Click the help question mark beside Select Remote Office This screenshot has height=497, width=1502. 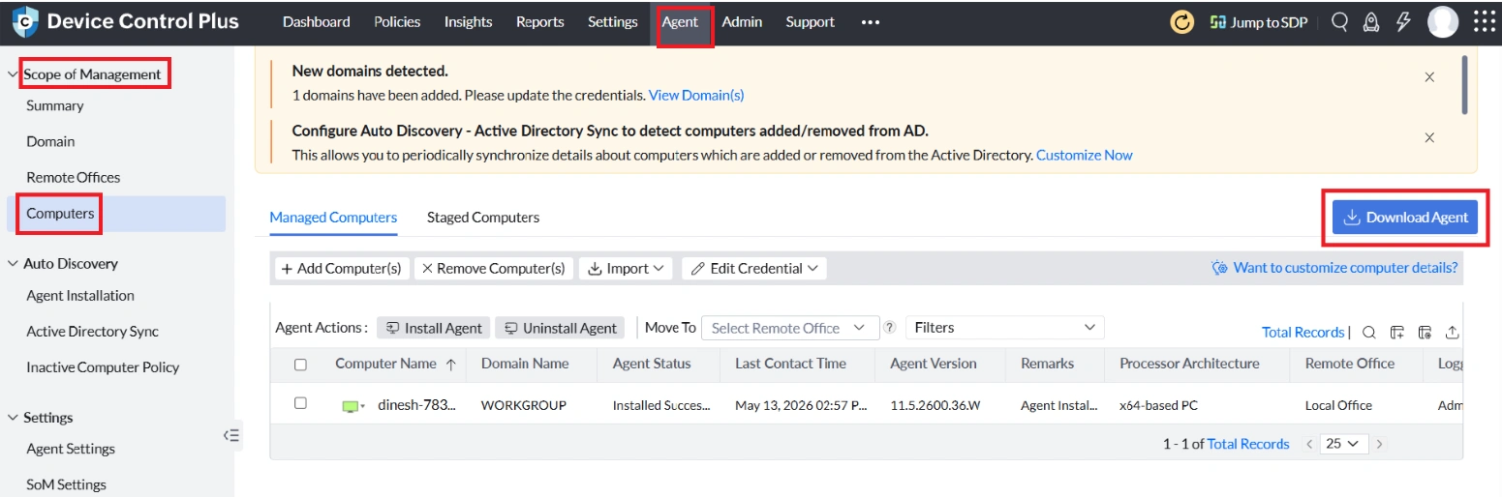tap(889, 328)
